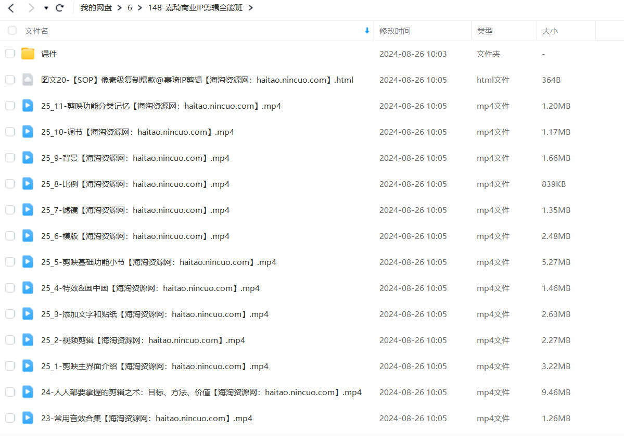
Task: Click 文件夹 type cell of 课件
Action: [x=488, y=54]
